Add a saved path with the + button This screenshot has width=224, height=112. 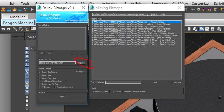[74, 53]
